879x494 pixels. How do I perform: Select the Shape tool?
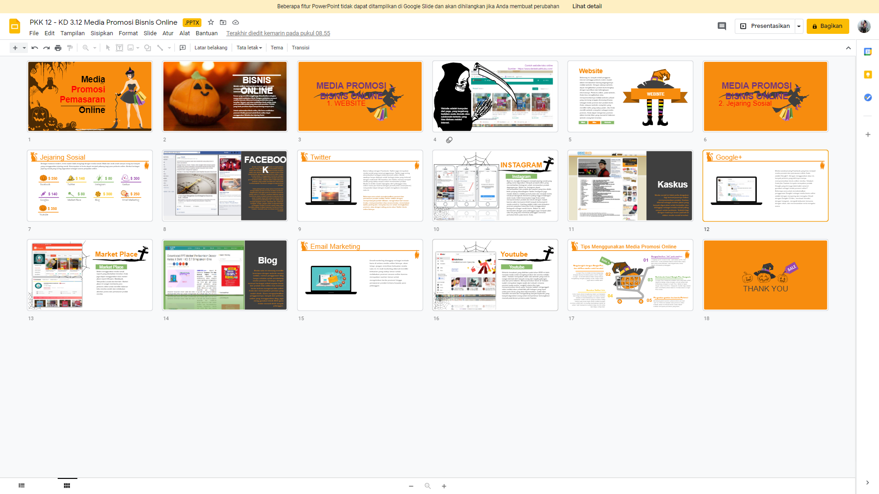tap(147, 48)
